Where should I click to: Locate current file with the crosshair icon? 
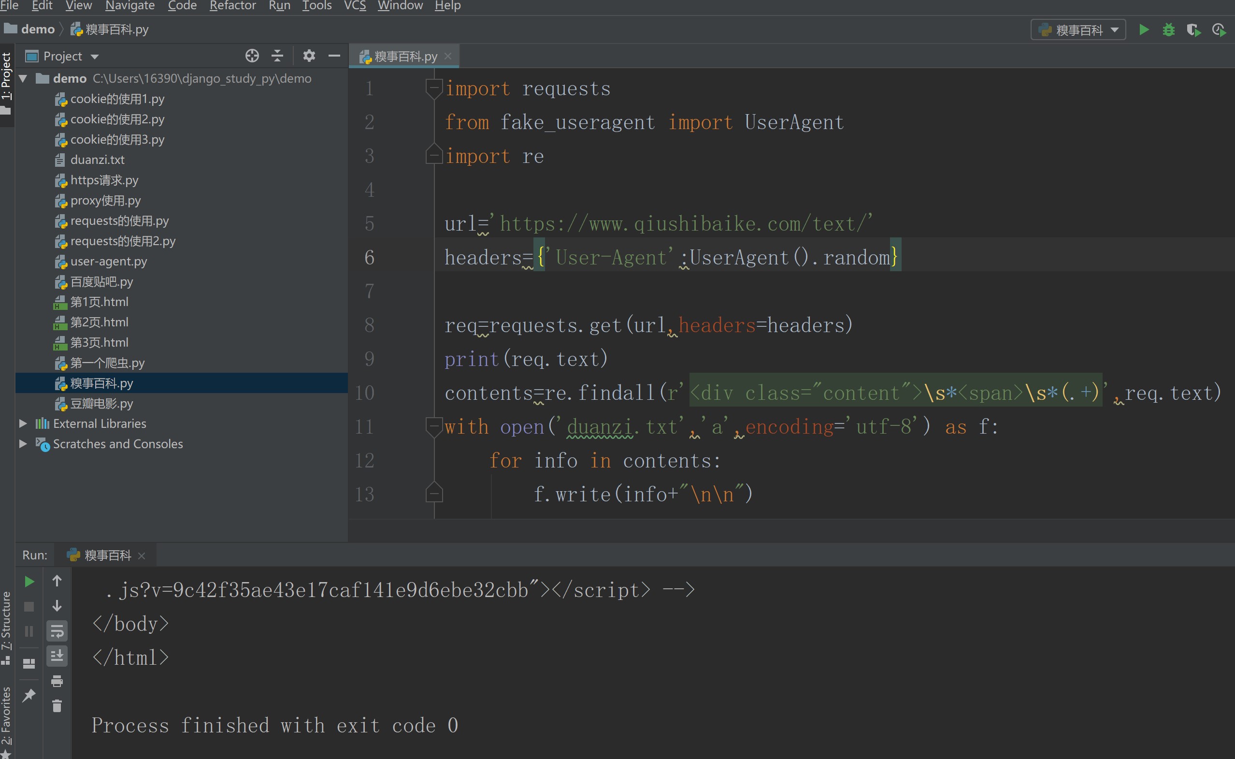[252, 56]
